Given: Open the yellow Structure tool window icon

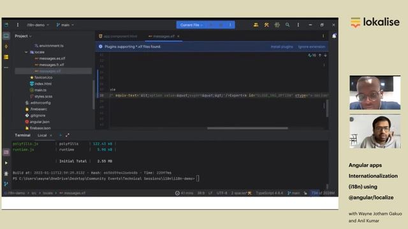Looking at the screenshot, I should pos(6,57).
